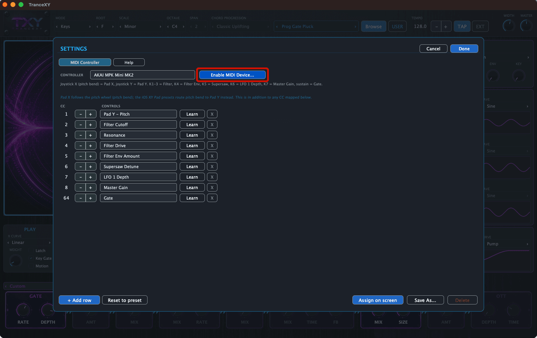Open the AKAI MPK Mini MK2 controller dropdown

point(143,75)
